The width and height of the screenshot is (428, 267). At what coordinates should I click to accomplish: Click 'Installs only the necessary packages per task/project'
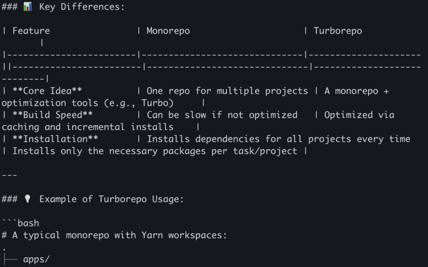(155, 151)
